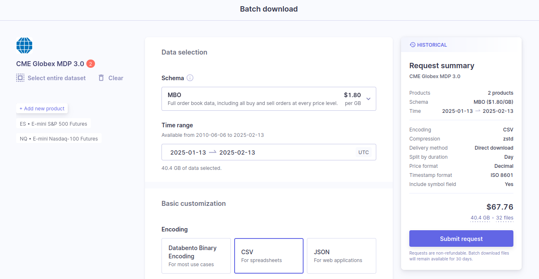539x279 pixels.
Task: Click Add new product button
Action: [x=42, y=108]
